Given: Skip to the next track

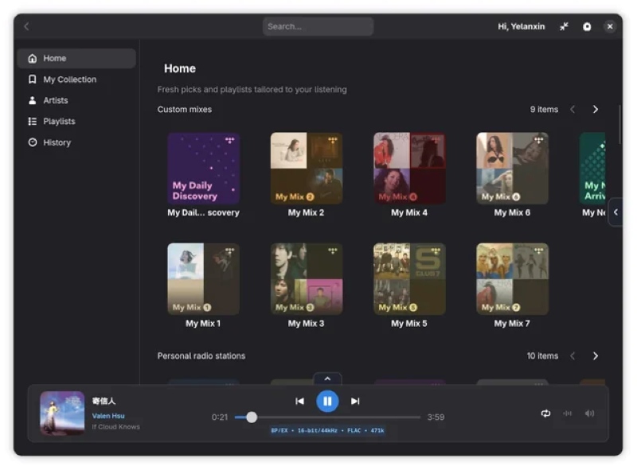Looking at the screenshot, I should 355,401.
